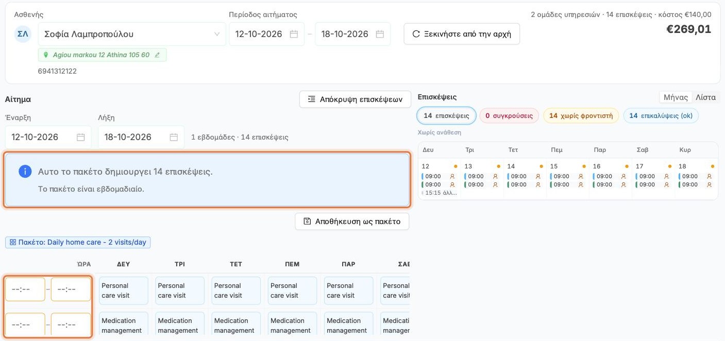
Task: Switch to the Μήνας view tab
Action: tap(676, 97)
